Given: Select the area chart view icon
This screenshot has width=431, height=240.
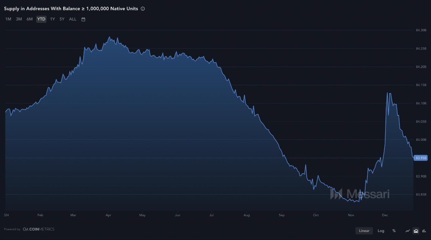Looking at the screenshot, I should [x=416, y=231].
